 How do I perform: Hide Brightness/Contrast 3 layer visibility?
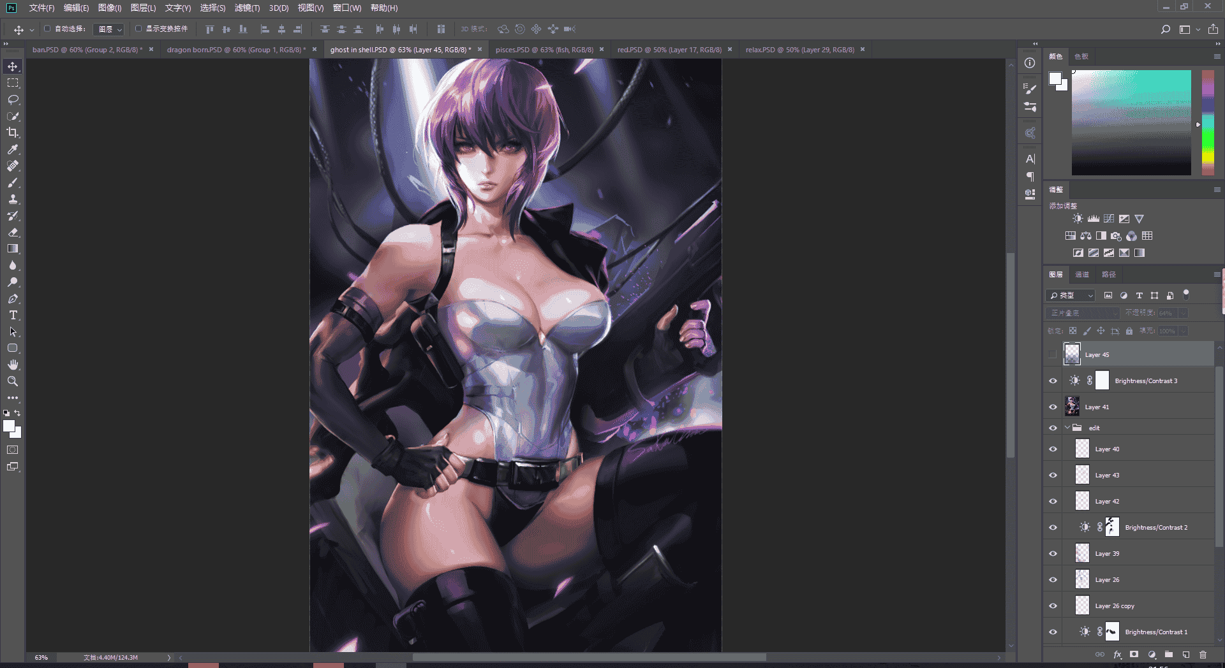pos(1053,381)
